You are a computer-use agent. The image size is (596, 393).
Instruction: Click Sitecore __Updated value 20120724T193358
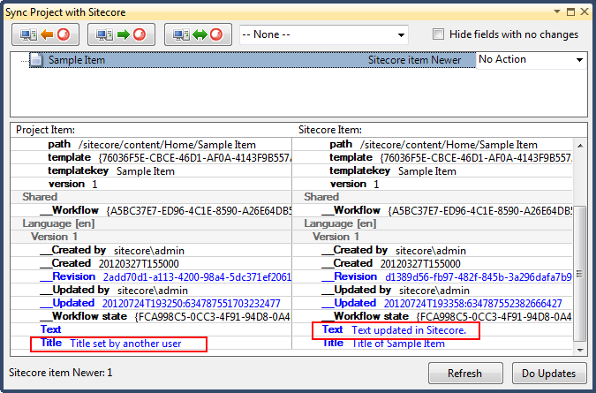click(x=473, y=304)
